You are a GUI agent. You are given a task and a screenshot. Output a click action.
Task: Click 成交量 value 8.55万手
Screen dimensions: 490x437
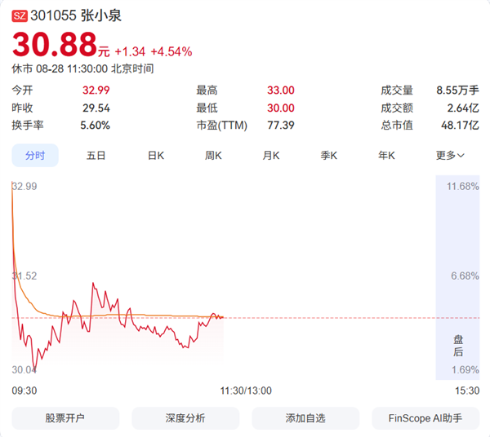coord(457,90)
